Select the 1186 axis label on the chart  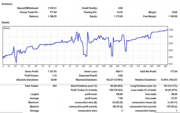coord(171,30)
